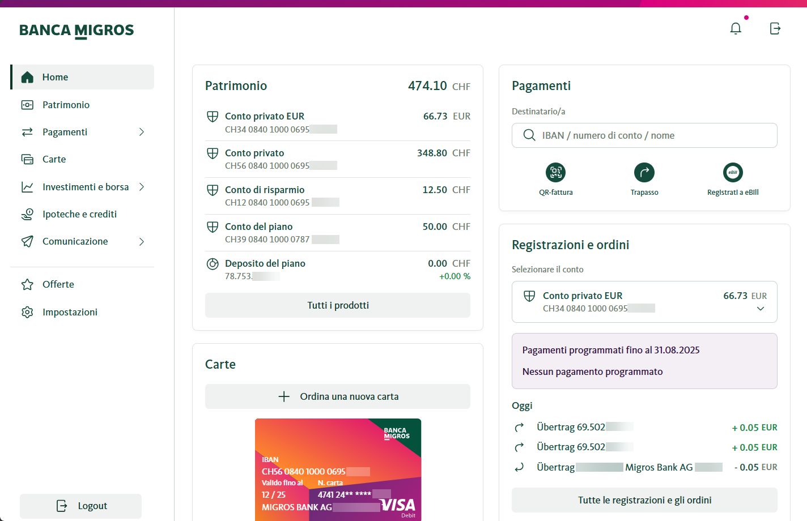Open the Trapasso transfer icon
Viewport: 807px width, 521px height.
(x=644, y=172)
